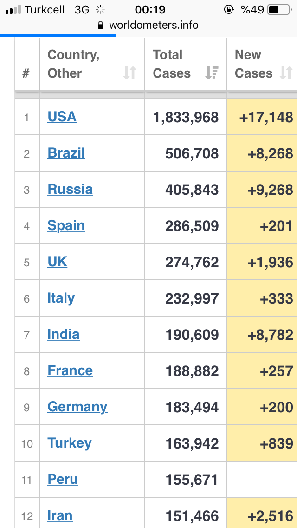Tap the worldometers.info address bar

click(x=148, y=25)
